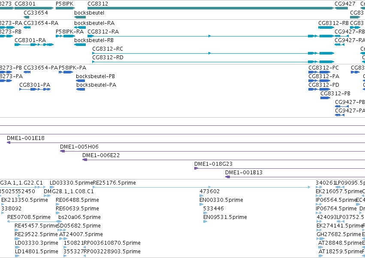The width and height of the screenshot is (365, 258).
Task: Open transcript bocksbeutel-RA
Action: pos(94,23)
